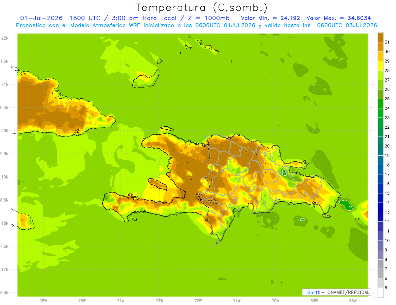396x305 pixels.
Task: Click the color bar label '31'
Action: (387, 42)
